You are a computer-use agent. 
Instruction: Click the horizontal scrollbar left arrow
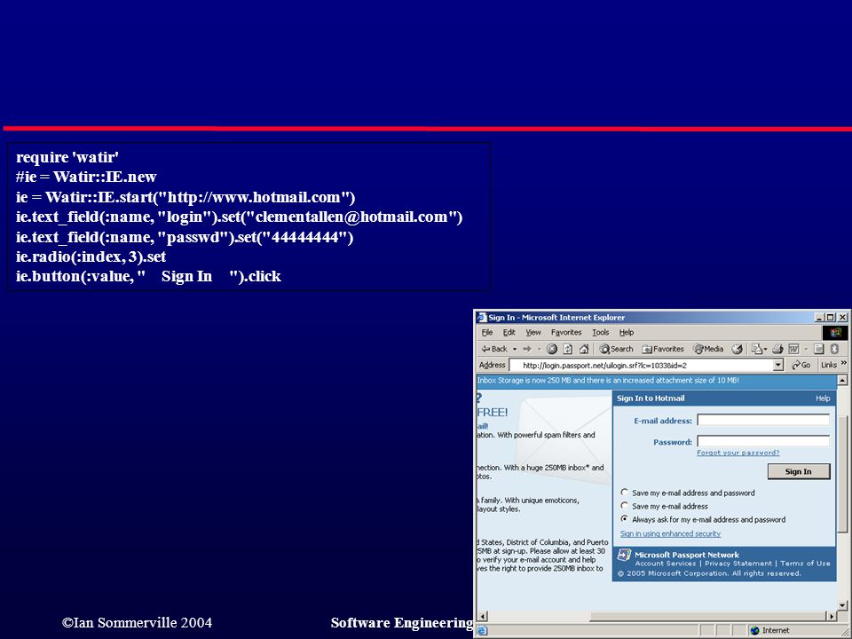point(483,616)
